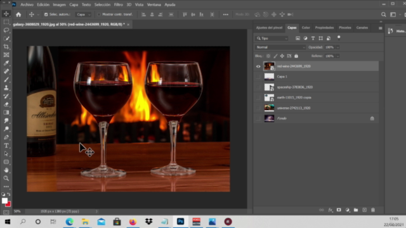The image size is (406, 228).
Task: Open the Ventana menu
Action: pos(154,4)
